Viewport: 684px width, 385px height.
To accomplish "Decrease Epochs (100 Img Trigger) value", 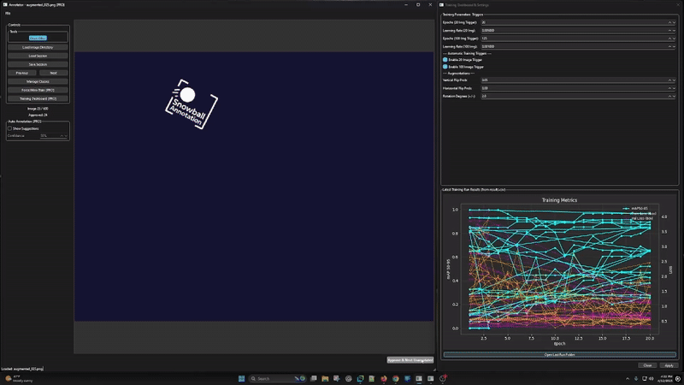I will pos(674,38).
